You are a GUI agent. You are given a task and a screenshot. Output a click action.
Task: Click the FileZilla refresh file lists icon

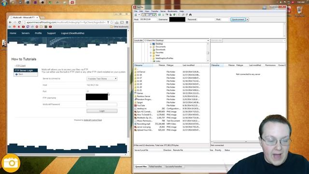159,15
